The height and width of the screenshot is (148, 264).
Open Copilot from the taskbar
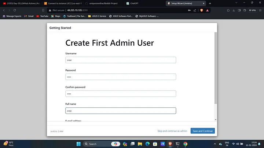coord(115,144)
